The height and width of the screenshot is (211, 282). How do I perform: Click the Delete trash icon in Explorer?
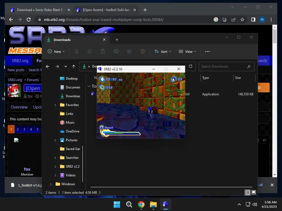143,51
